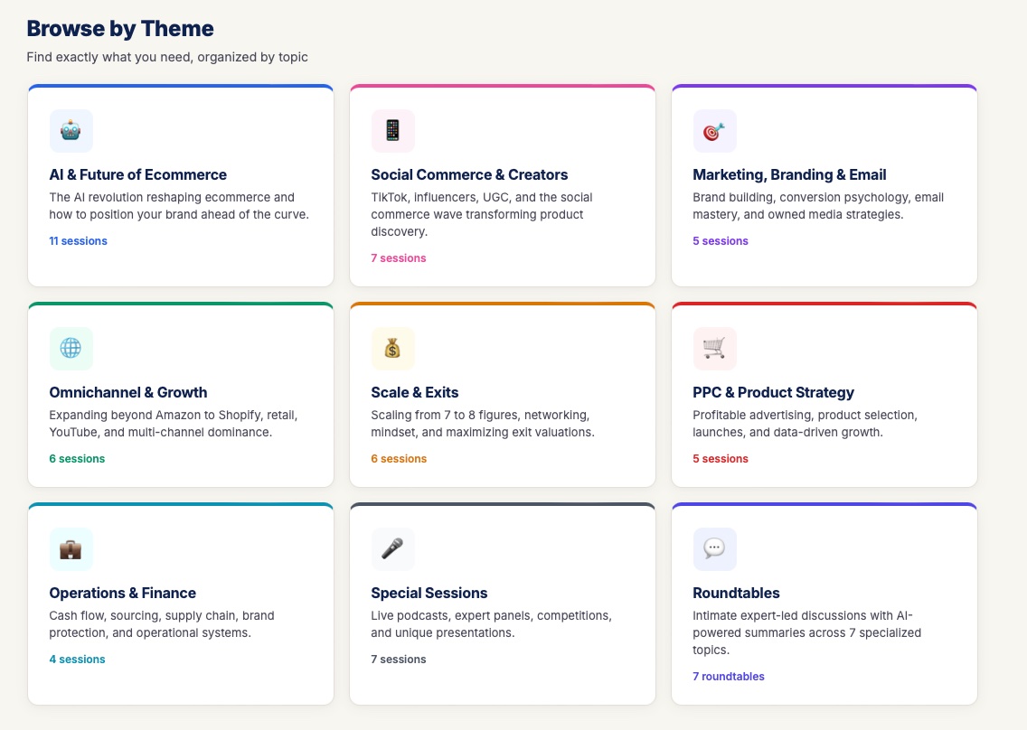Viewport: 1027px width, 730px height.
Task: Select the money bag icon on Scale & Exits
Action: click(x=392, y=349)
